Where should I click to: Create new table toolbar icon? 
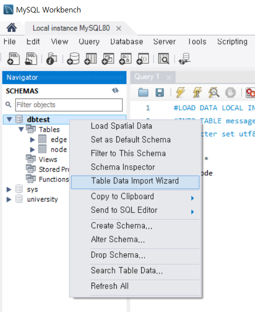pos(90,59)
